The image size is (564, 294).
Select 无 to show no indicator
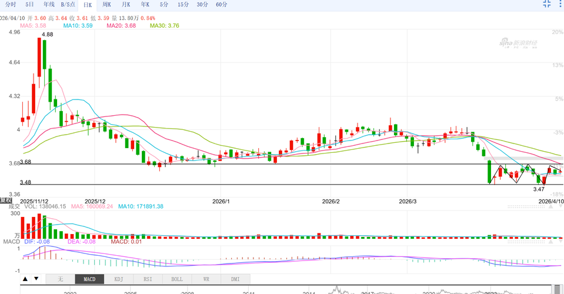coord(61,279)
